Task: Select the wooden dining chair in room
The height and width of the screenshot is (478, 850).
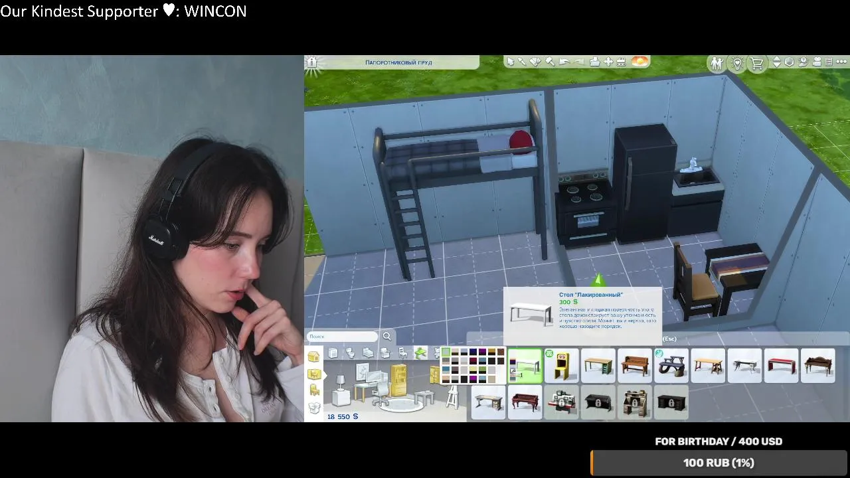Action: tap(695, 282)
